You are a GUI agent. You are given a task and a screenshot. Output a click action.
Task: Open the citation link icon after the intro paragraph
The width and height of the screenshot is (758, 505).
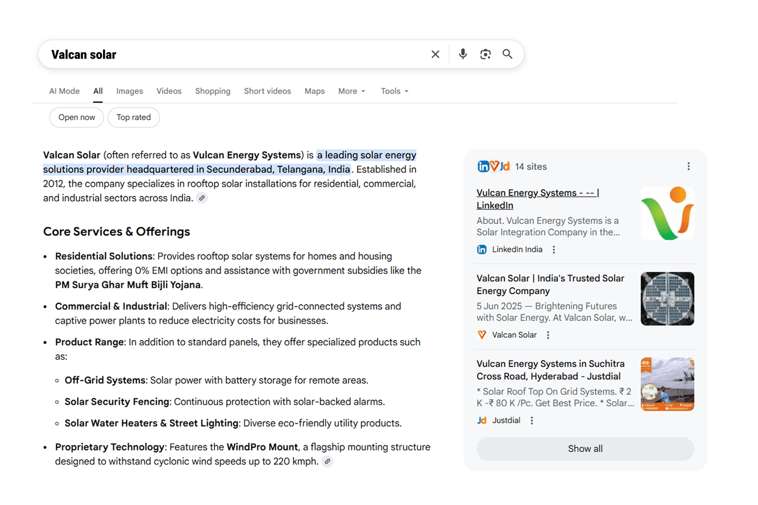tap(202, 197)
